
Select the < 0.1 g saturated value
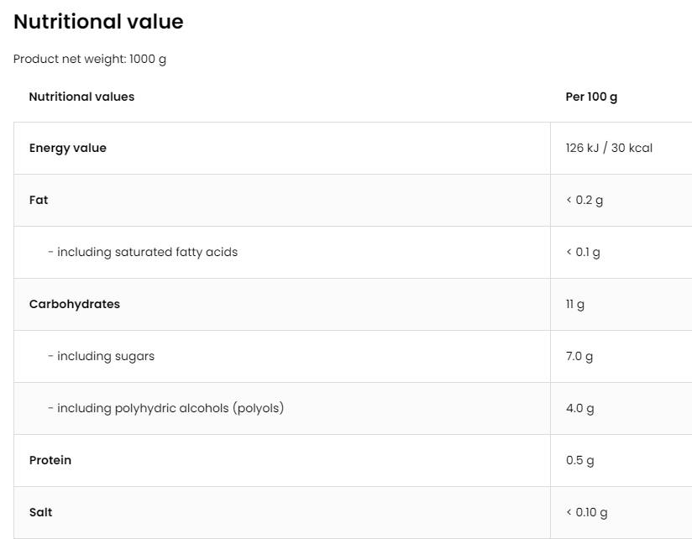pyautogui.click(x=583, y=252)
